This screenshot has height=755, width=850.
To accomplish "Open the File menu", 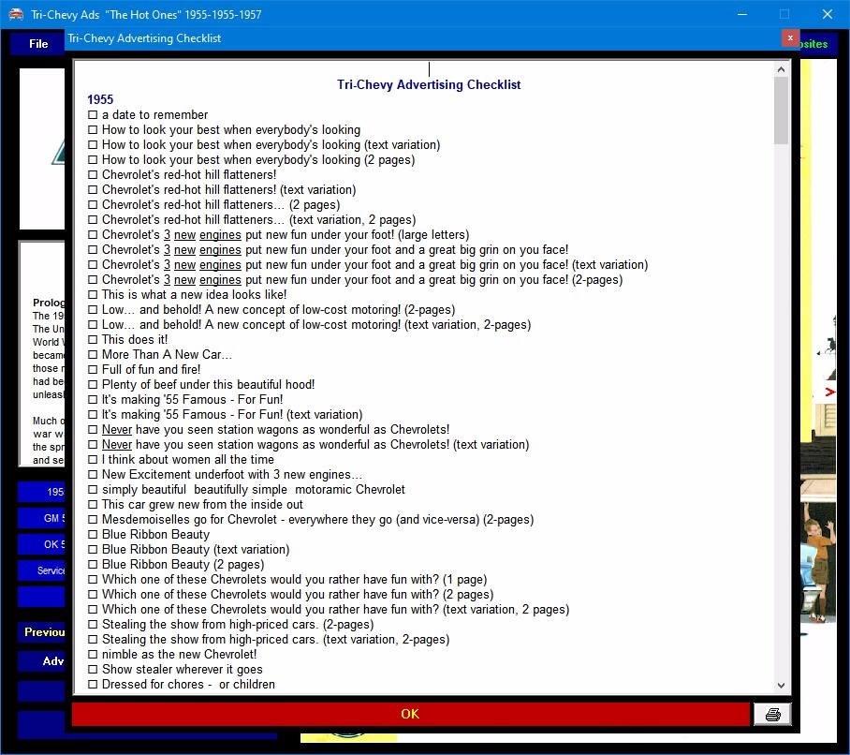I will coord(38,44).
